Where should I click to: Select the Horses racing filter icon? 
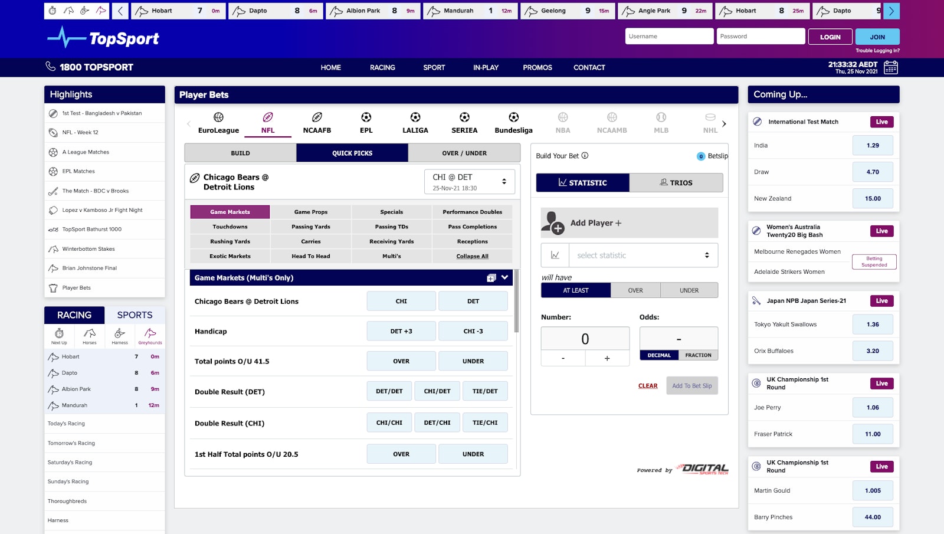click(x=90, y=334)
